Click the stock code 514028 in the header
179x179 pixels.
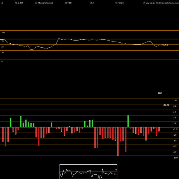[x=120, y=3]
